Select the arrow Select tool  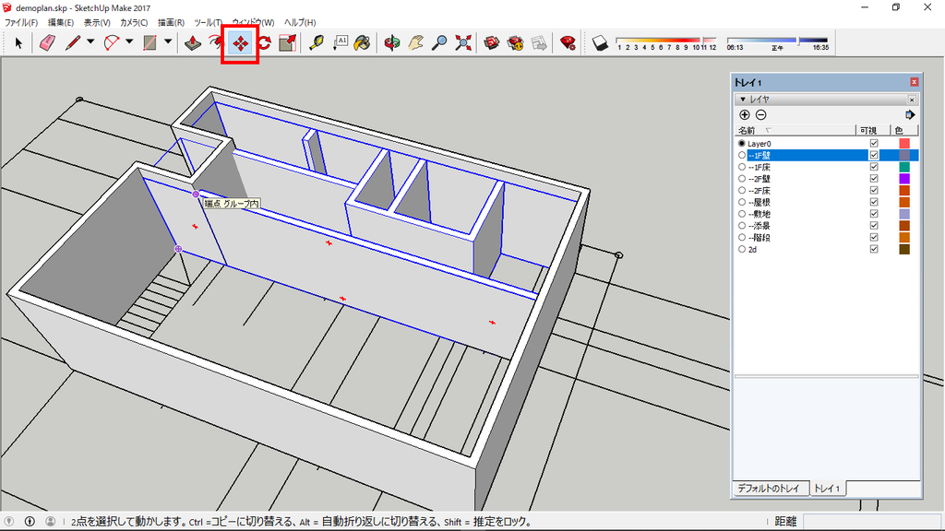[18, 42]
